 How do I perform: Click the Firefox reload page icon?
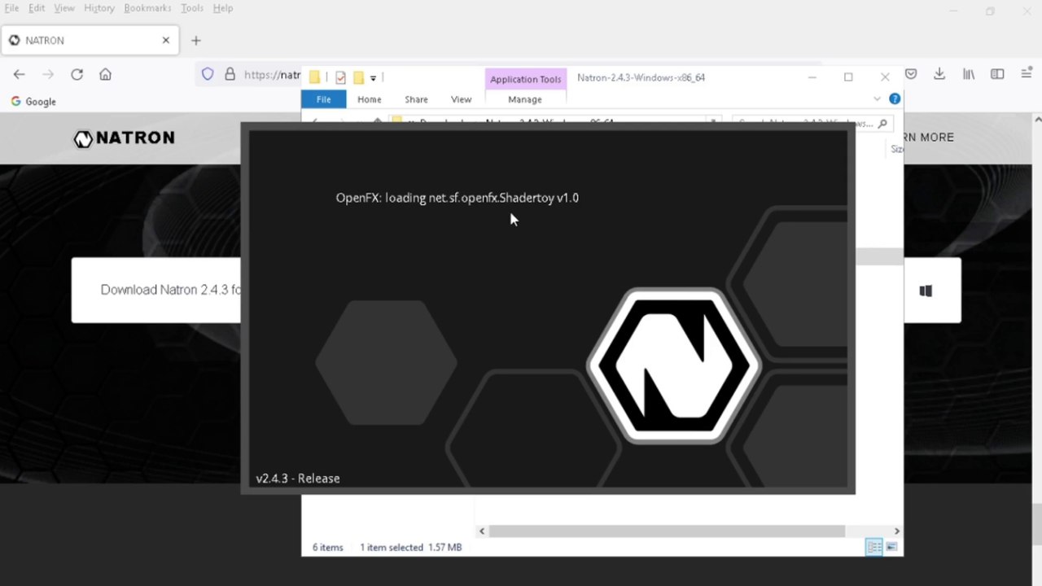[x=77, y=74]
